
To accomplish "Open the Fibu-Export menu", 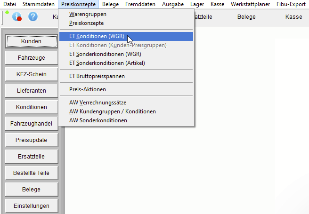I will (291, 4).
